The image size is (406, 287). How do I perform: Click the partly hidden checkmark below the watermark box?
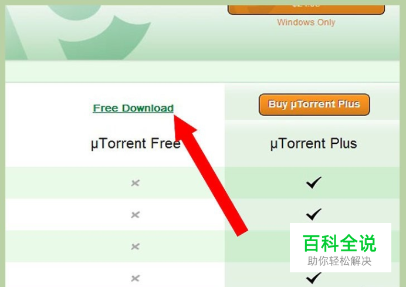pyautogui.click(x=314, y=278)
